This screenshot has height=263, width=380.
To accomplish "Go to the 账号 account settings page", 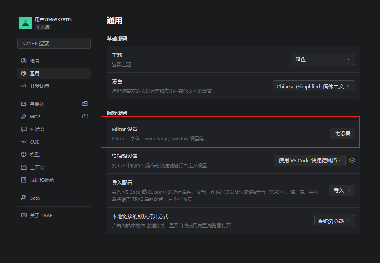I will [35, 61].
